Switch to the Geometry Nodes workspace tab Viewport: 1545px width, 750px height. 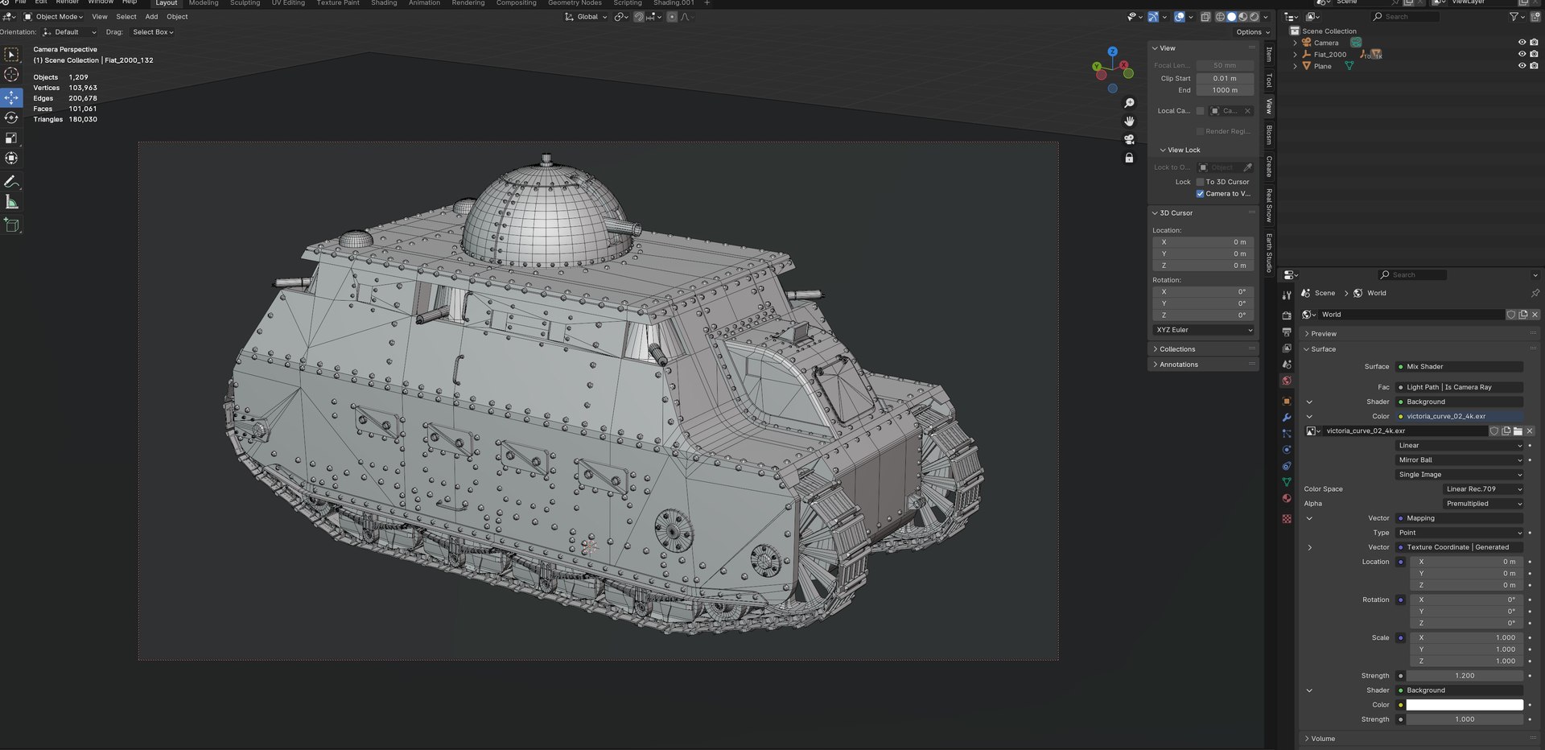(575, 3)
